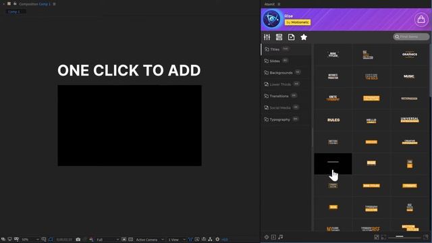The width and height of the screenshot is (432, 243).
Task: Click the Rise pack atom logo
Action: tap(271, 19)
